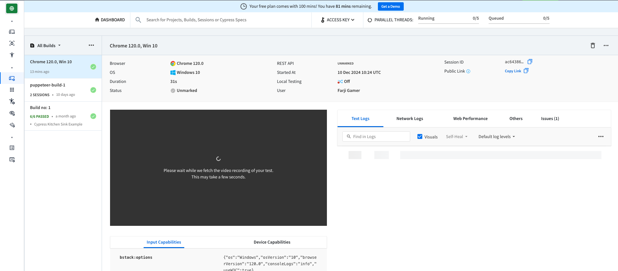Click the bstack:options capability key
The image size is (618, 271).
click(x=136, y=257)
